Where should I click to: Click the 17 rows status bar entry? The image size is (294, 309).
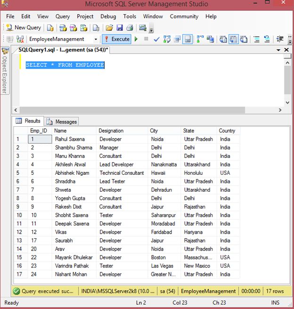click(x=275, y=291)
